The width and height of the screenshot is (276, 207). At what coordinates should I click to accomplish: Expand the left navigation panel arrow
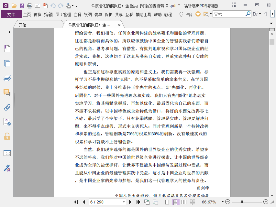[x=9, y=32]
